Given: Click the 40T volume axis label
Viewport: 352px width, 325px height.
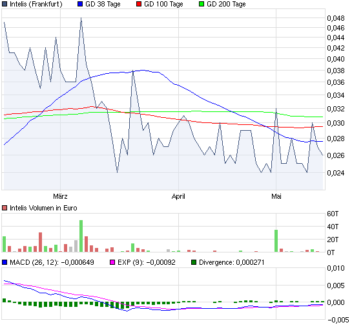Looking at the screenshot, I should point(333,227).
